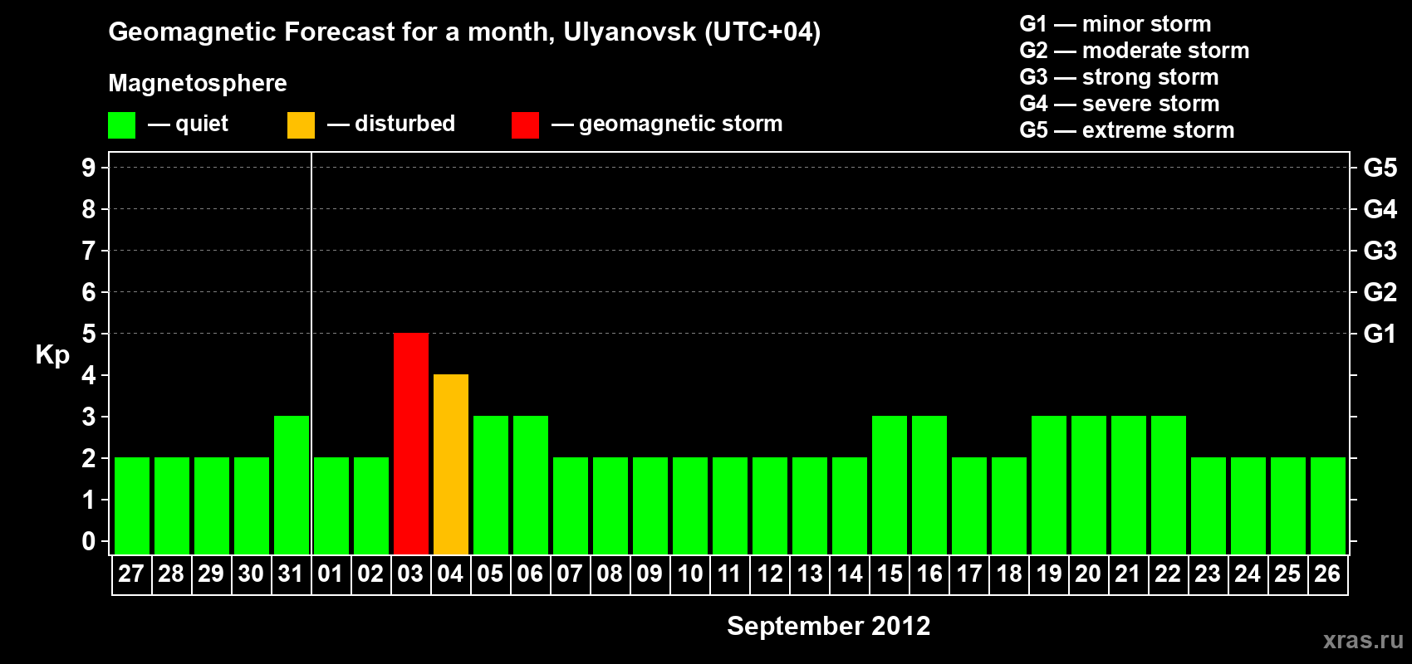This screenshot has height=664, width=1412.
Task: Click 'G4 — severe storm' legend text
Action: point(1119,104)
